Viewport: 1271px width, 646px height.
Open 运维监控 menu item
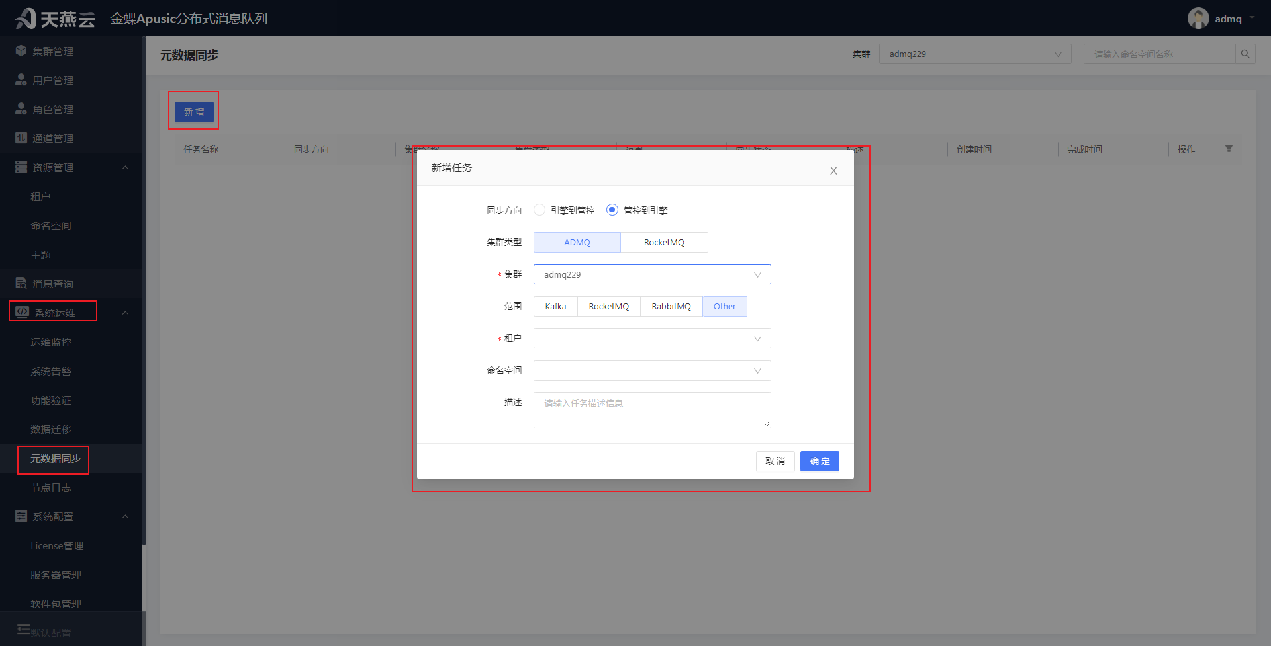[51, 342]
